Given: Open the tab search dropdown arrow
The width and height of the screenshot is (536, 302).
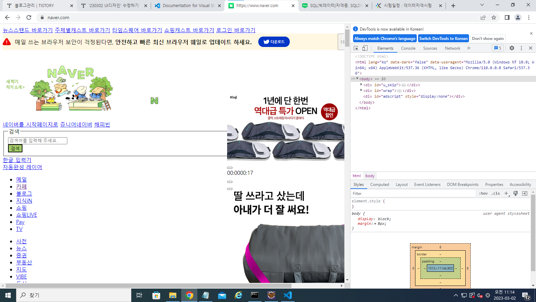Looking at the screenshot, I should pyautogui.click(x=482, y=5).
